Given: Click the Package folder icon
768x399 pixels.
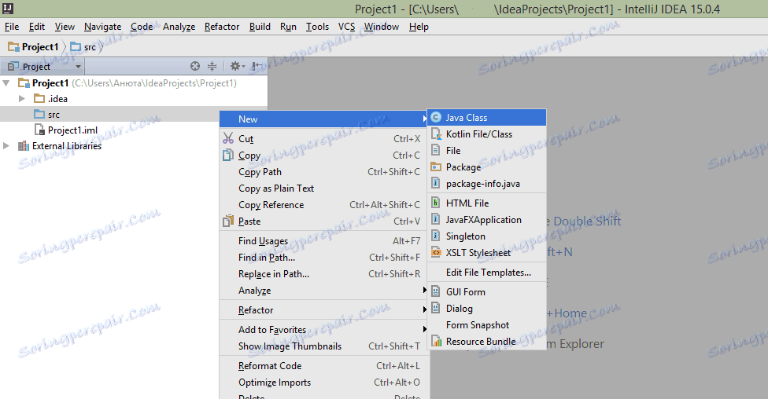Looking at the screenshot, I should pyautogui.click(x=435, y=167).
